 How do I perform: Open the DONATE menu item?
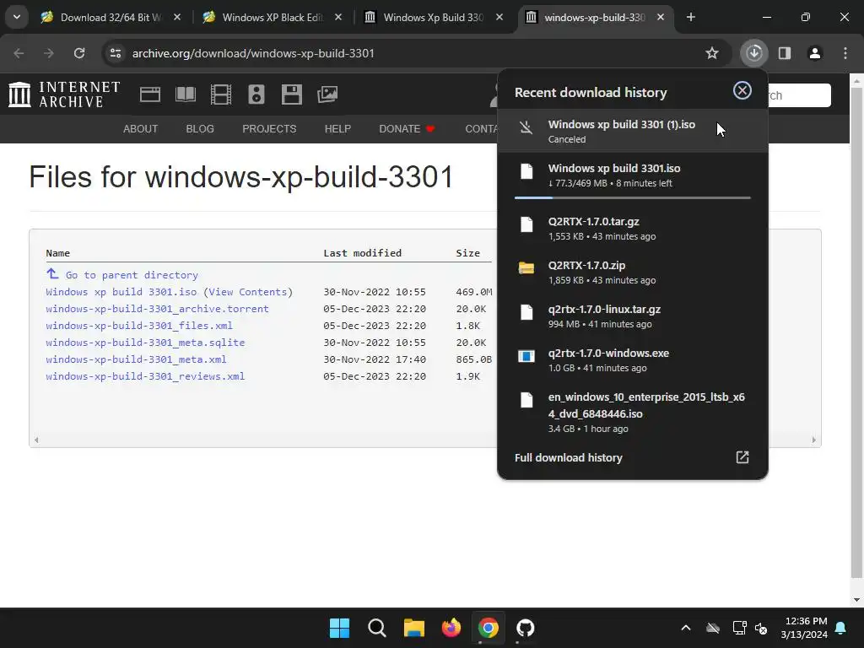pos(407,129)
